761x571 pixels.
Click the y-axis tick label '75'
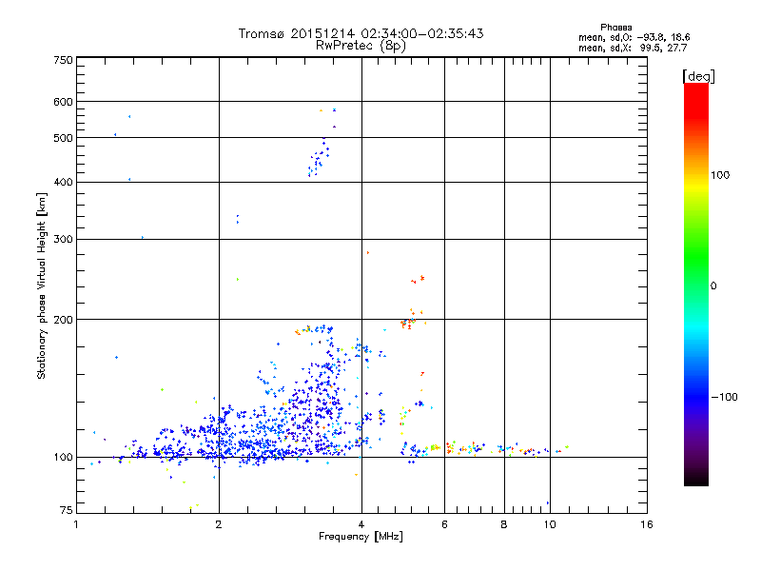67,510
